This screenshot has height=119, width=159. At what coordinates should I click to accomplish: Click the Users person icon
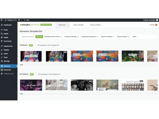coord(2,54)
